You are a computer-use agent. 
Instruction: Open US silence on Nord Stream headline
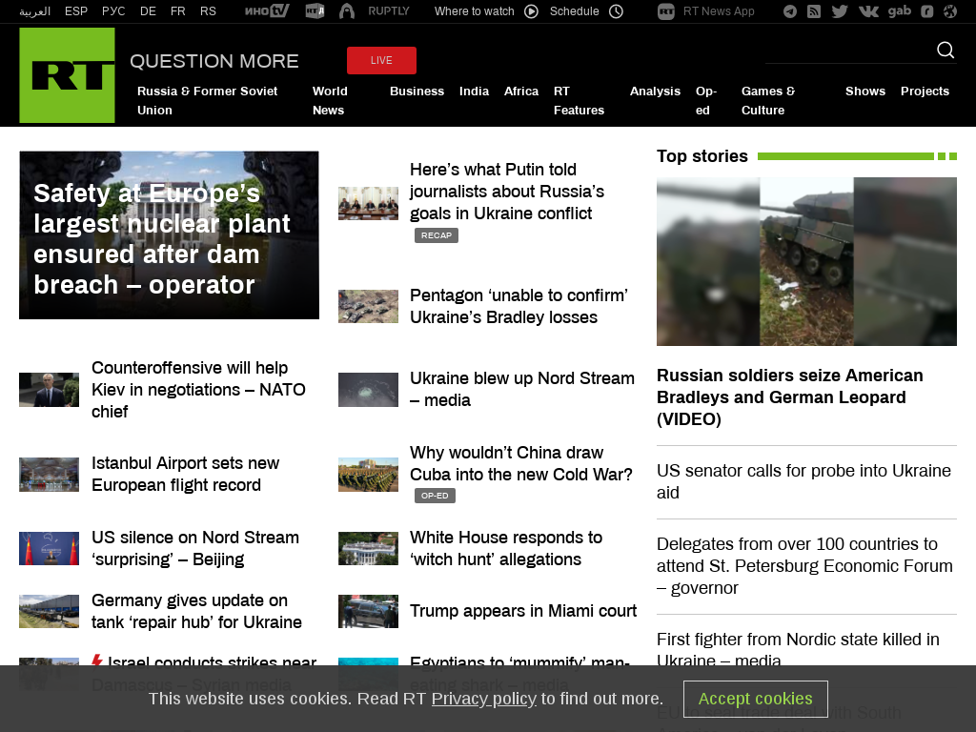pyautogui.click(x=195, y=548)
